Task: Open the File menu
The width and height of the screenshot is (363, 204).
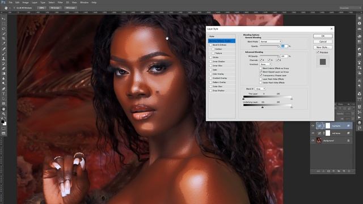Action: [x=11, y=2]
